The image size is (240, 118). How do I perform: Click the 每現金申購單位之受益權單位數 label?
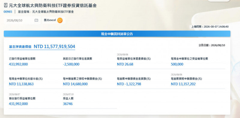190,59
